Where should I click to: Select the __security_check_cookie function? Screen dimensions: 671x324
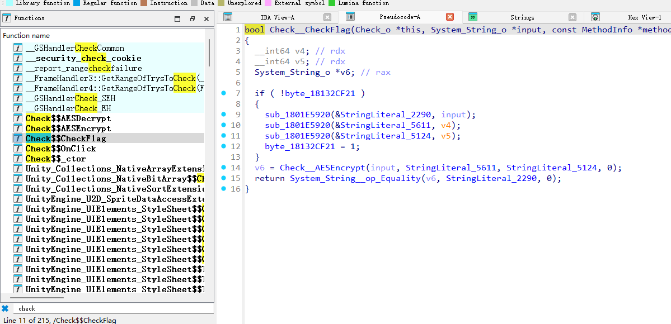(83, 58)
